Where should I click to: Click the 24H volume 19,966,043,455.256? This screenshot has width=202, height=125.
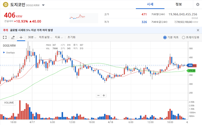[183, 14]
